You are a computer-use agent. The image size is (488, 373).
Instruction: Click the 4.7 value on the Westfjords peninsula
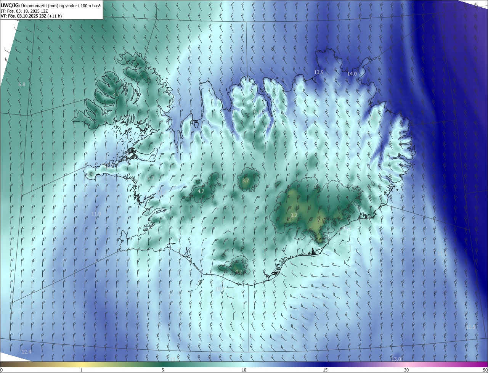[x=117, y=95]
